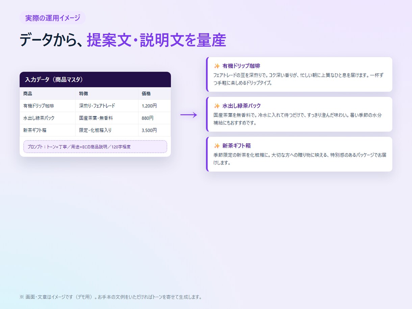Click the 880円 price cell
Image resolution: width=412 pixels, height=309 pixels.
coord(154,118)
